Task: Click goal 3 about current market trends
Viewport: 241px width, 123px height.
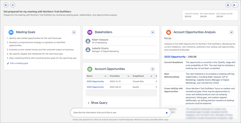Action: 41,50
